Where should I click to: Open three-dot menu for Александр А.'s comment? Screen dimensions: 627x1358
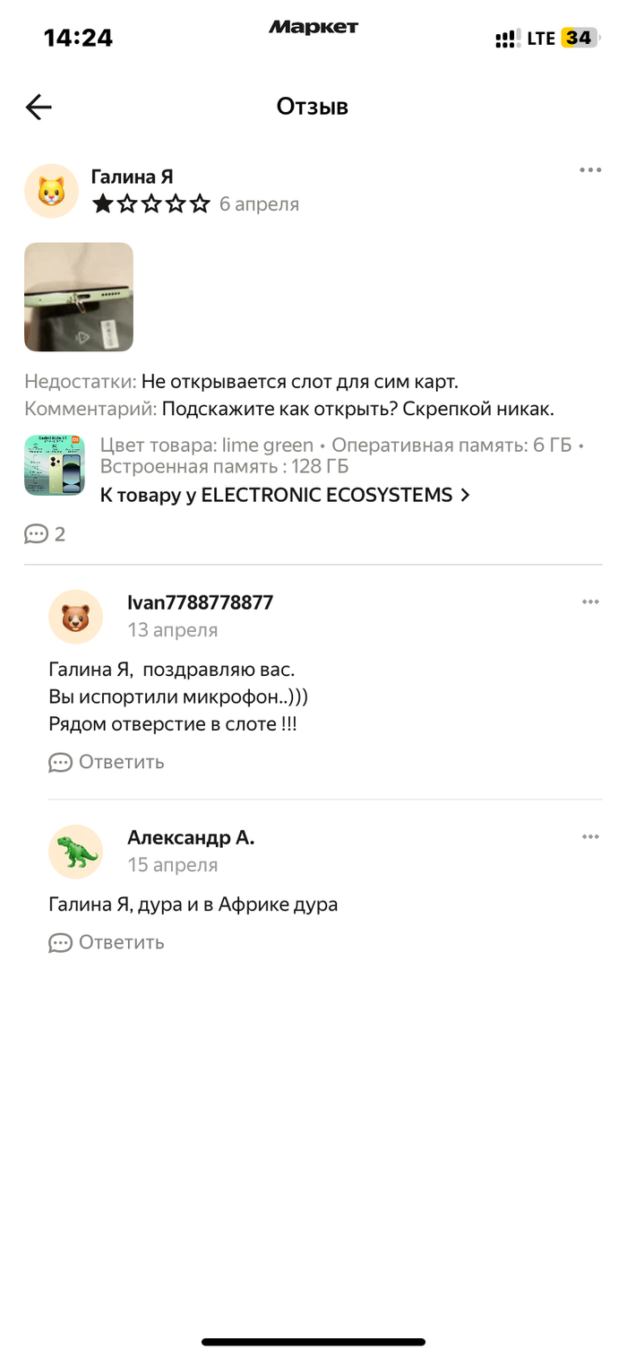coord(589,837)
